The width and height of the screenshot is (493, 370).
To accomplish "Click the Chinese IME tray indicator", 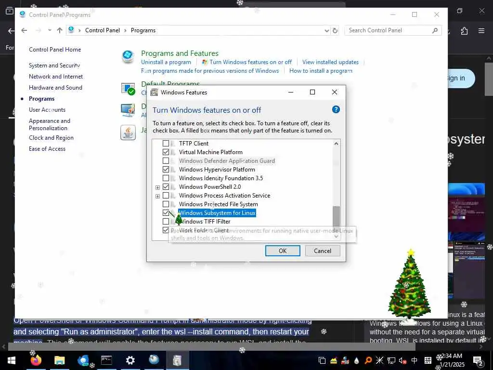I will coord(415,360).
